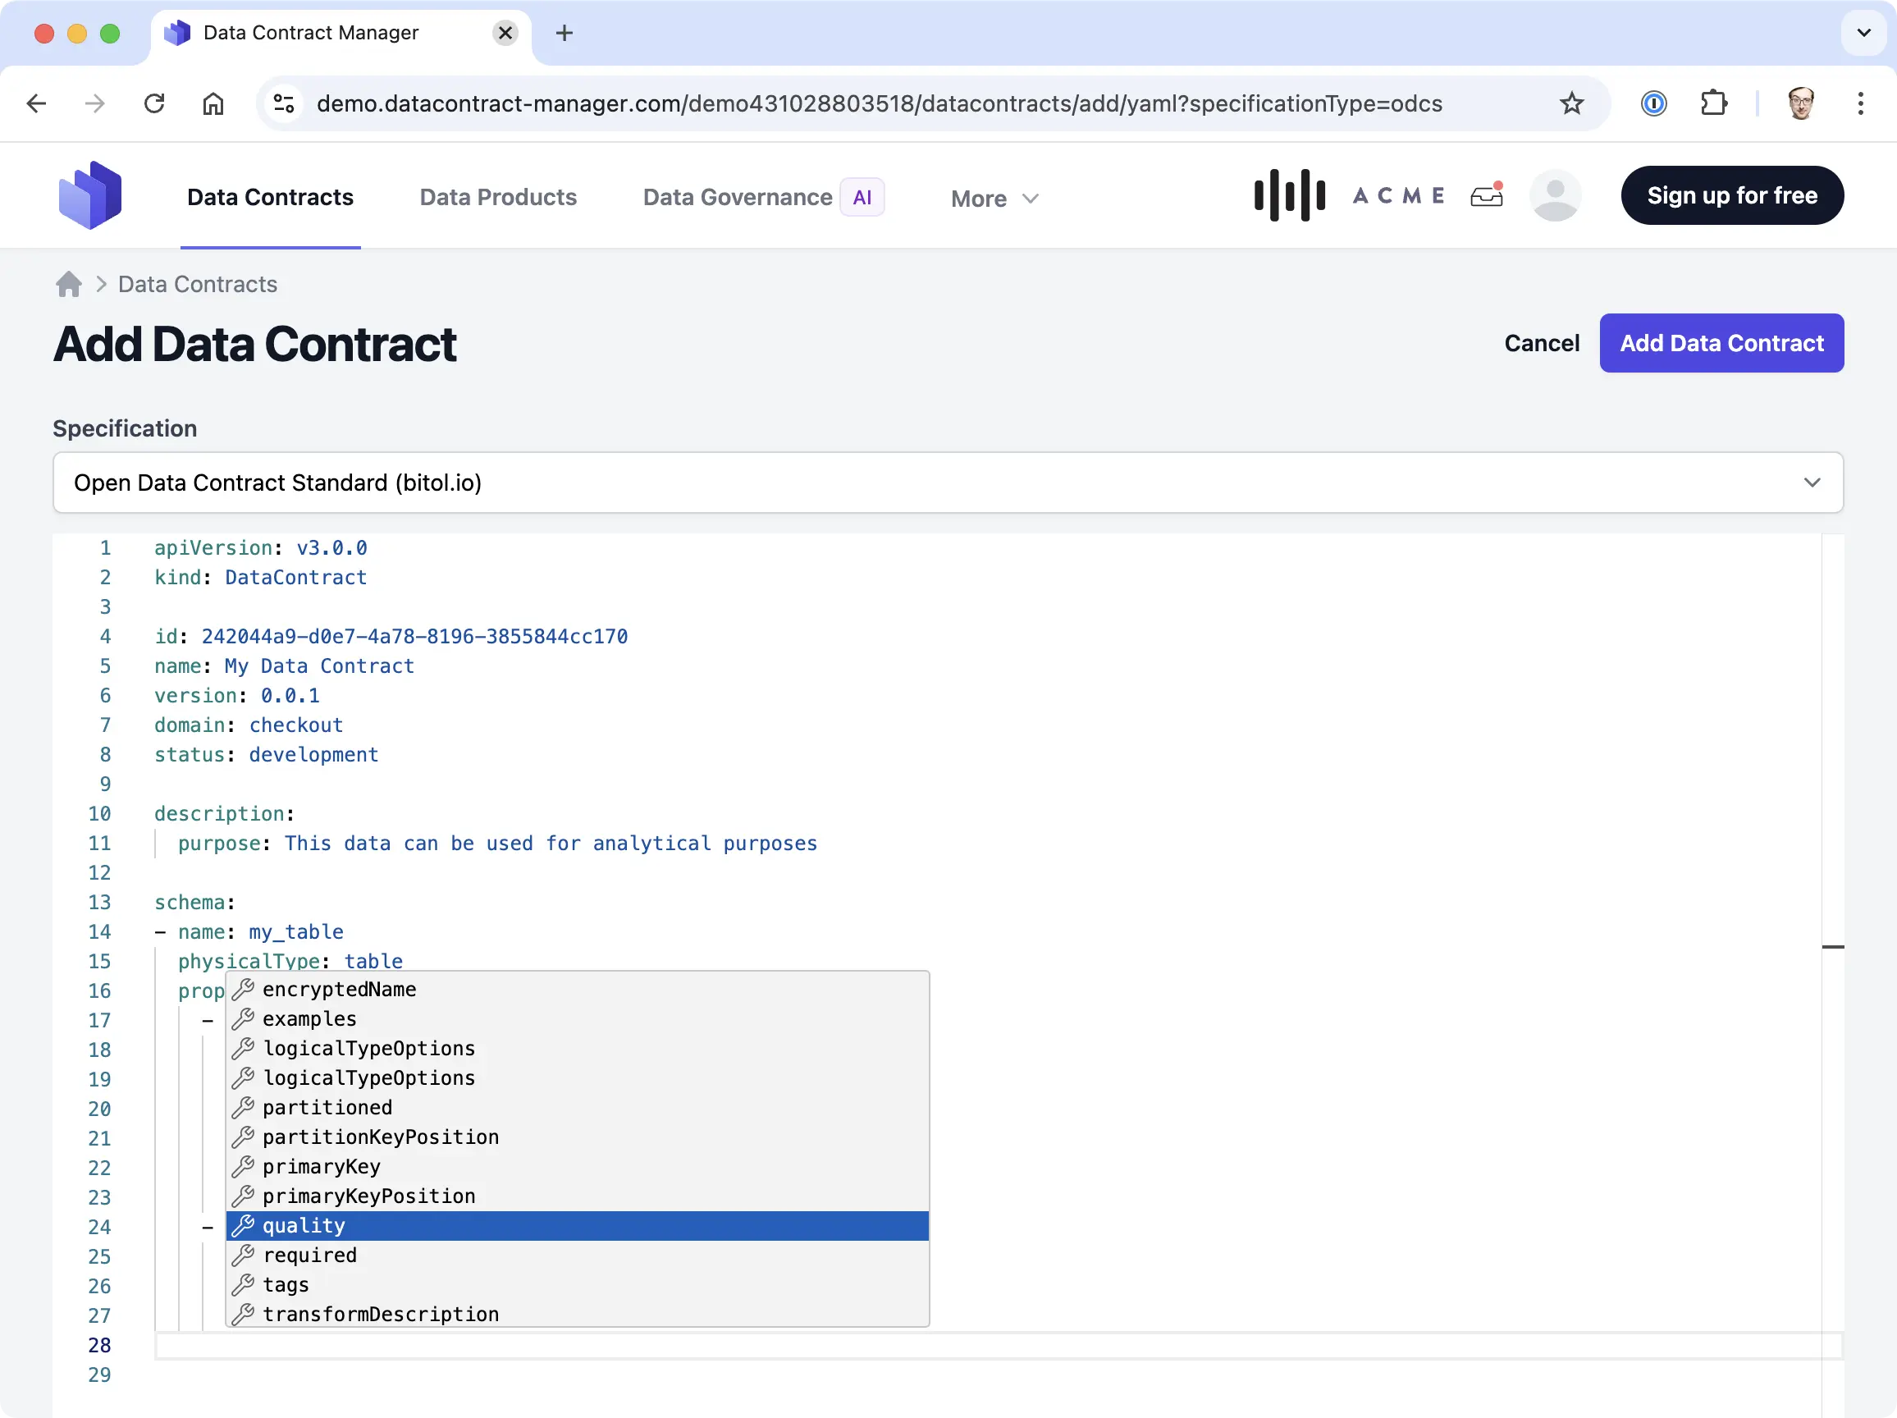Viewport: 1897px width, 1418px height.
Task: Expand the More navigation menu
Action: (x=994, y=197)
